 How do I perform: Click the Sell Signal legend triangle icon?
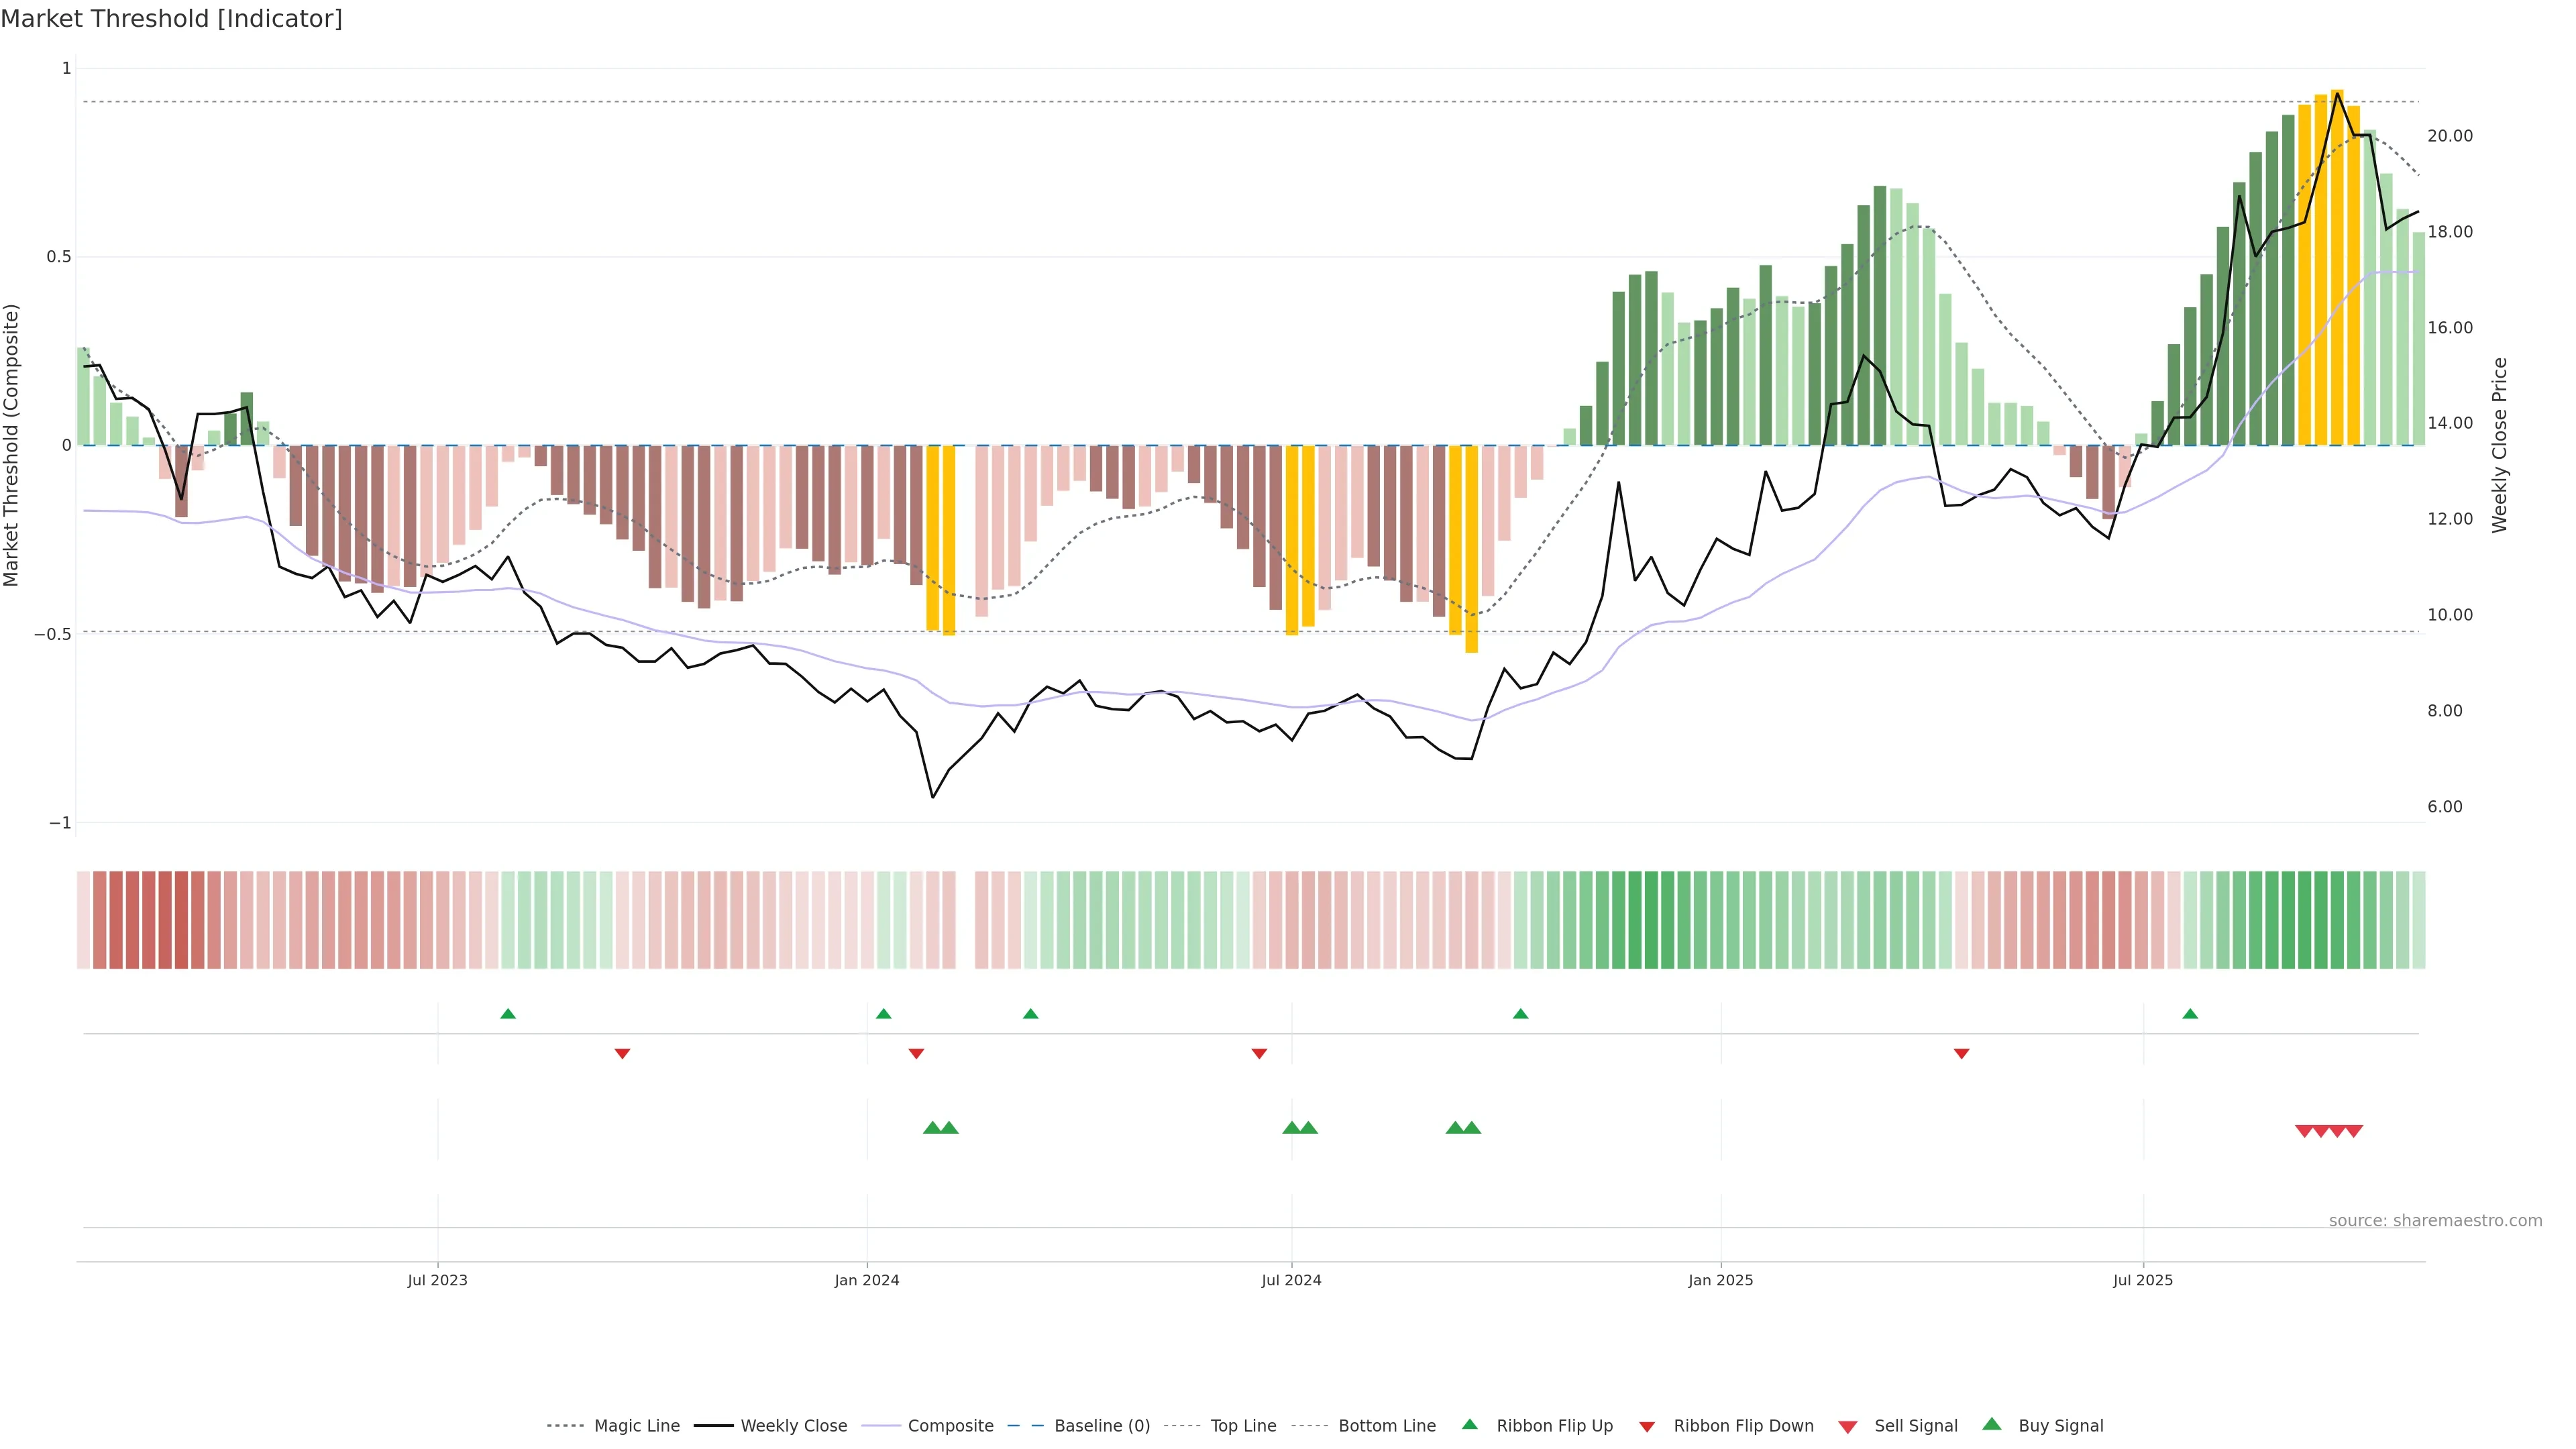point(1848,1426)
